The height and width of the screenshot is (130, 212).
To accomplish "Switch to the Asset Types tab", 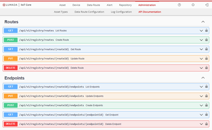I will 61,12.
